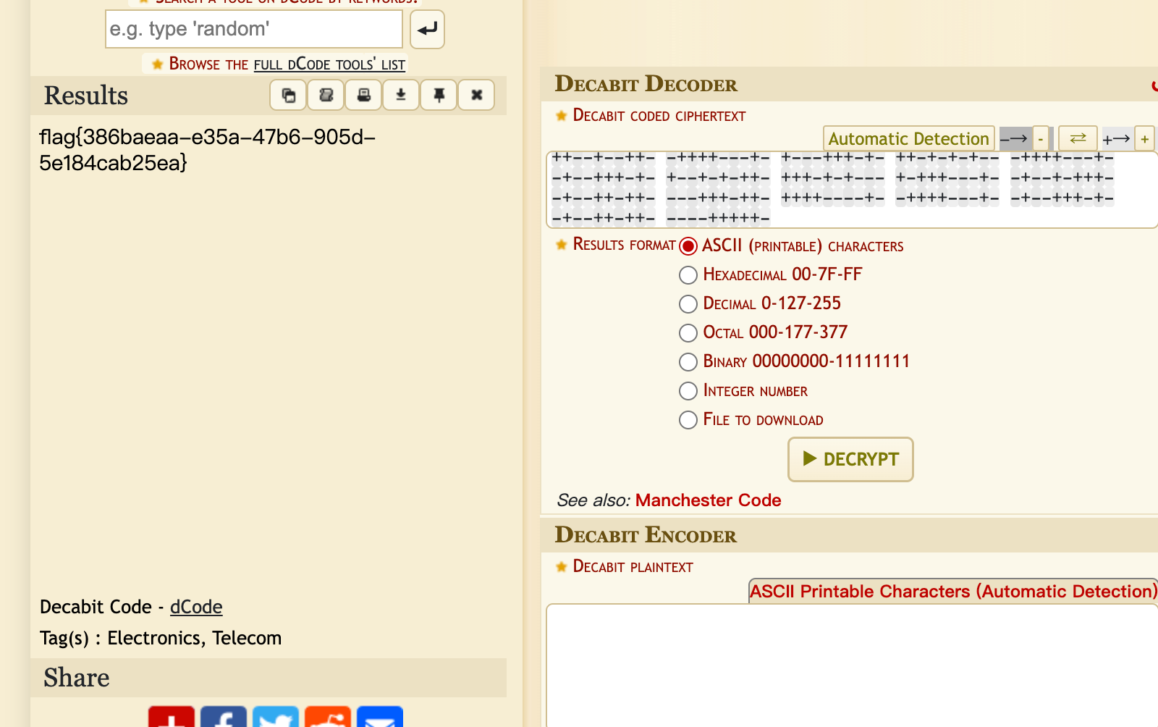Select File to download format
Image resolution: width=1158 pixels, height=727 pixels.
click(688, 420)
